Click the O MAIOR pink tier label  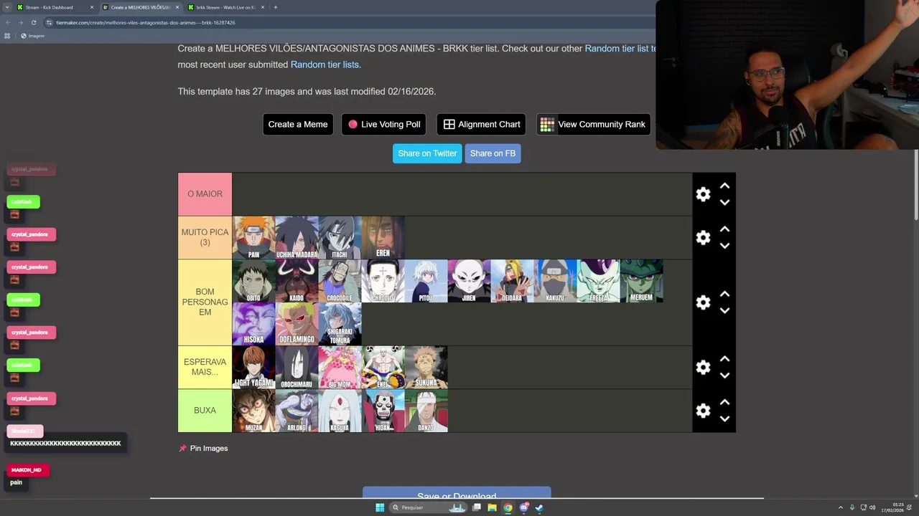tap(205, 194)
